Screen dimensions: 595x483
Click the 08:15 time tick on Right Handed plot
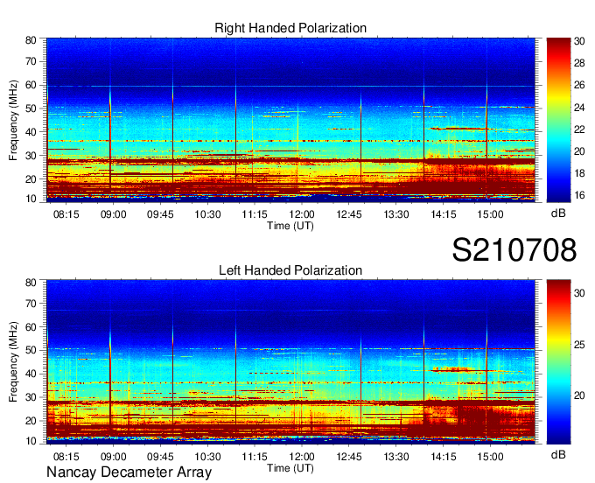[x=66, y=214]
